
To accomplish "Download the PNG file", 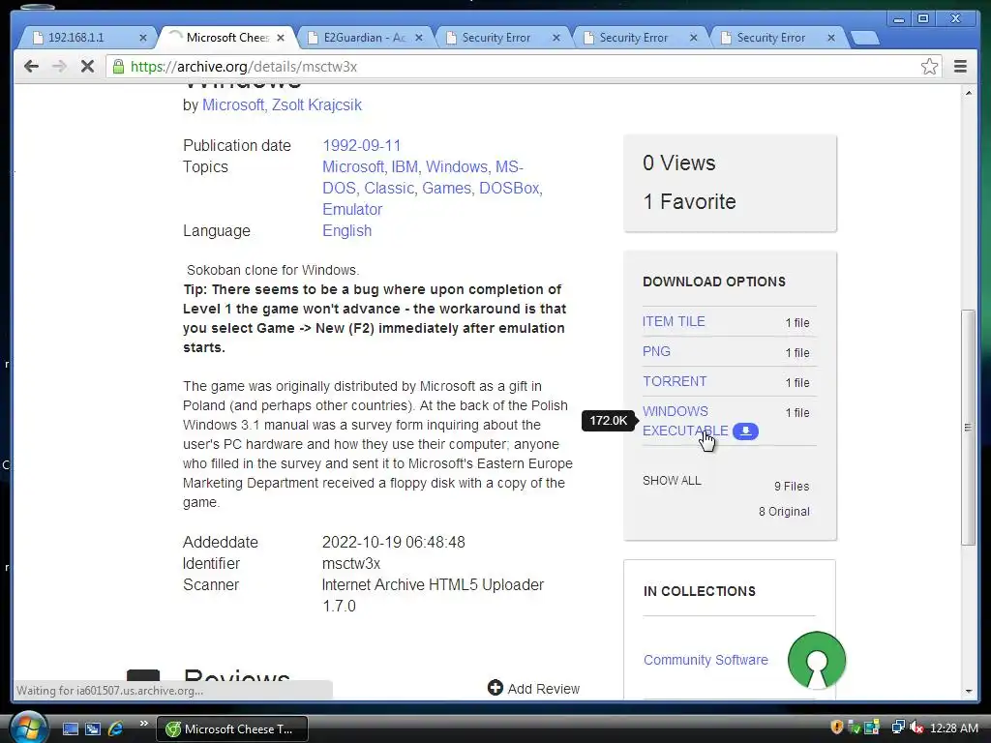I will coord(656,351).
